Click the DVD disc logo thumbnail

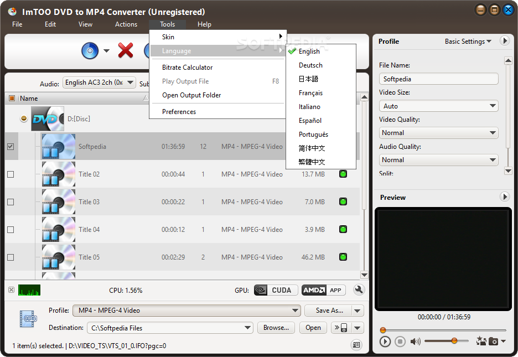tap(48, 118)
